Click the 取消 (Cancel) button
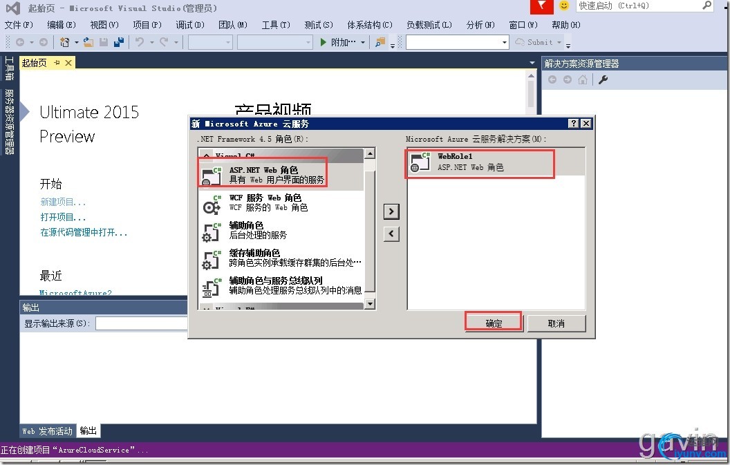 pyautogui.click(x=556, y=323)
